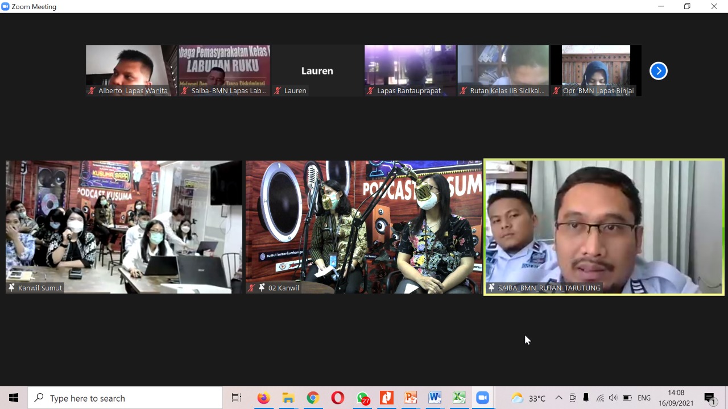Viewport: 728px width, 409px height.
Task: Open Firefox from the taskbar
Action: [x=263, y=398]
